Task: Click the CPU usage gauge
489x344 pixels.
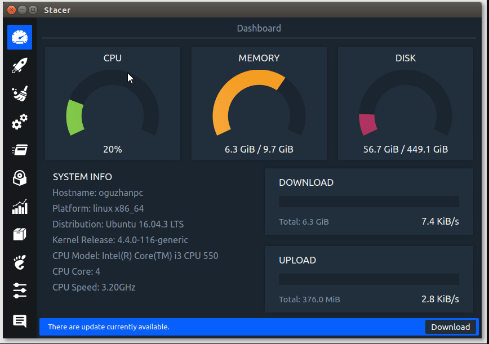Action: [113, 103]
